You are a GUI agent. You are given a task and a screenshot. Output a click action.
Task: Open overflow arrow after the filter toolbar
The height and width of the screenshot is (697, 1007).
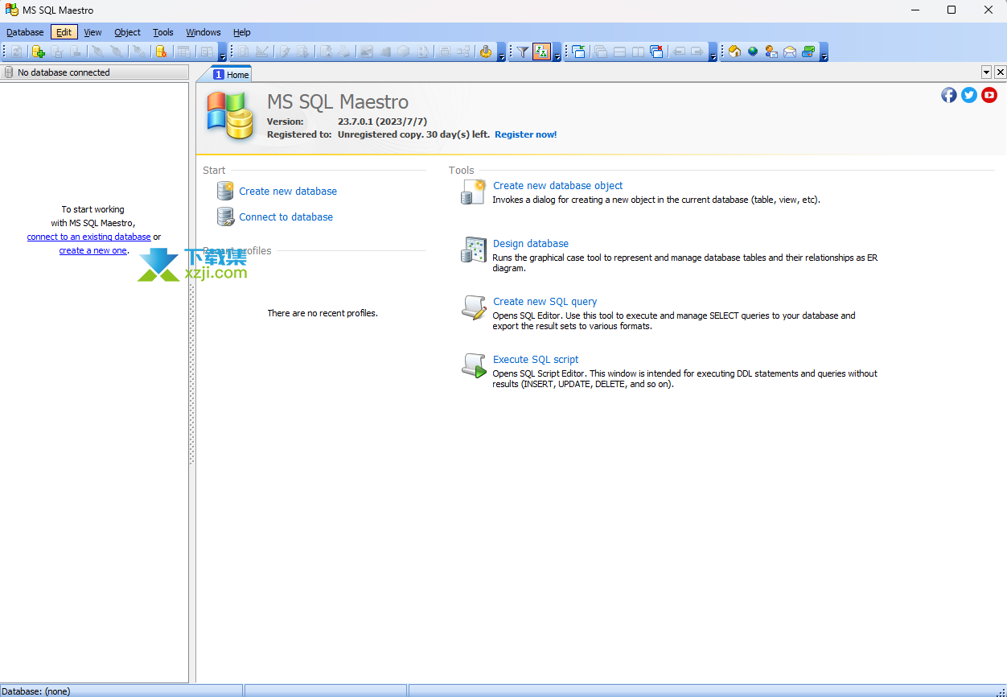[x=557, y=53]
